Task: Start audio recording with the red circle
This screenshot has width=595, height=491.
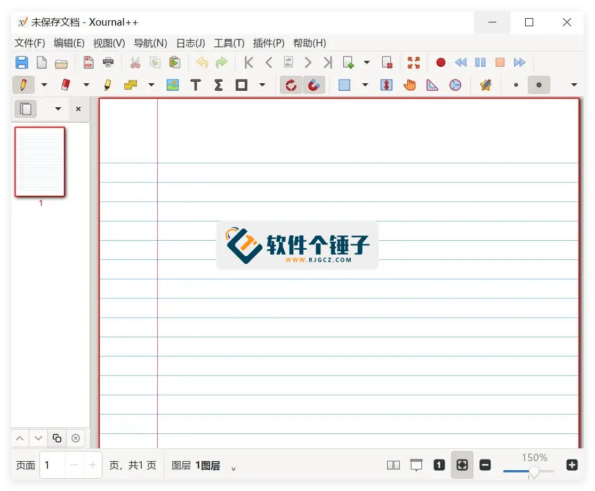Action: tap(440, 62)
